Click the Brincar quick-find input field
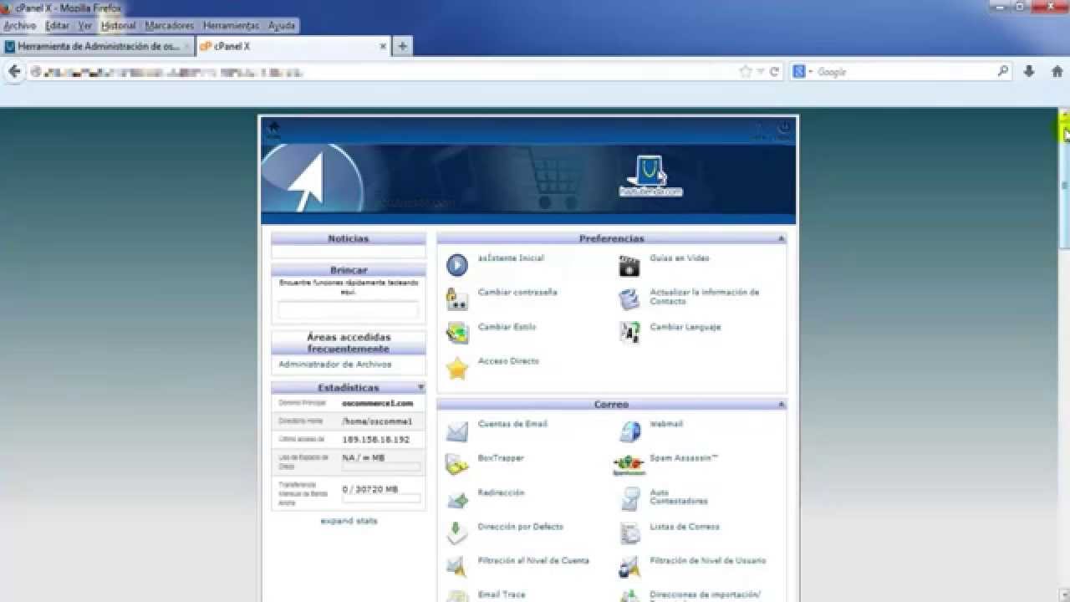1070x602 pixels. [348, 309]
